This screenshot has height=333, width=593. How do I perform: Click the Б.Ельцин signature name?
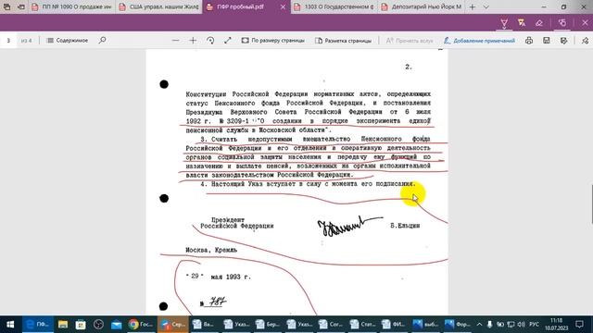[405, 226]
